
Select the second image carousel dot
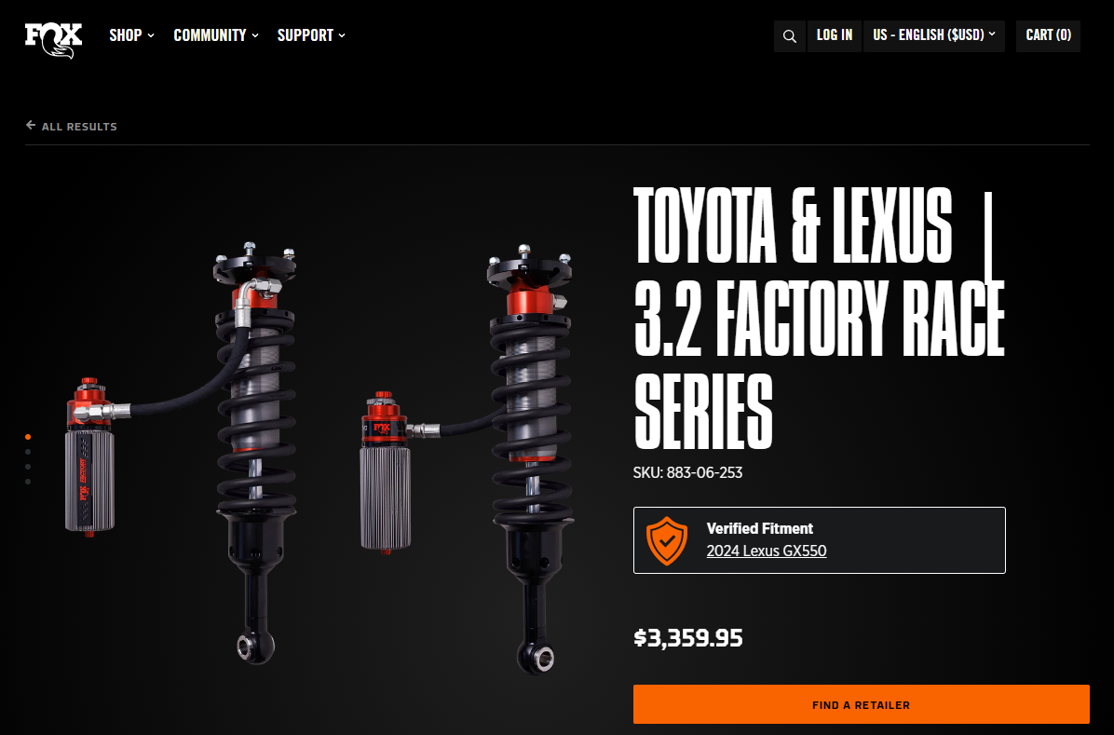(28, 452)
